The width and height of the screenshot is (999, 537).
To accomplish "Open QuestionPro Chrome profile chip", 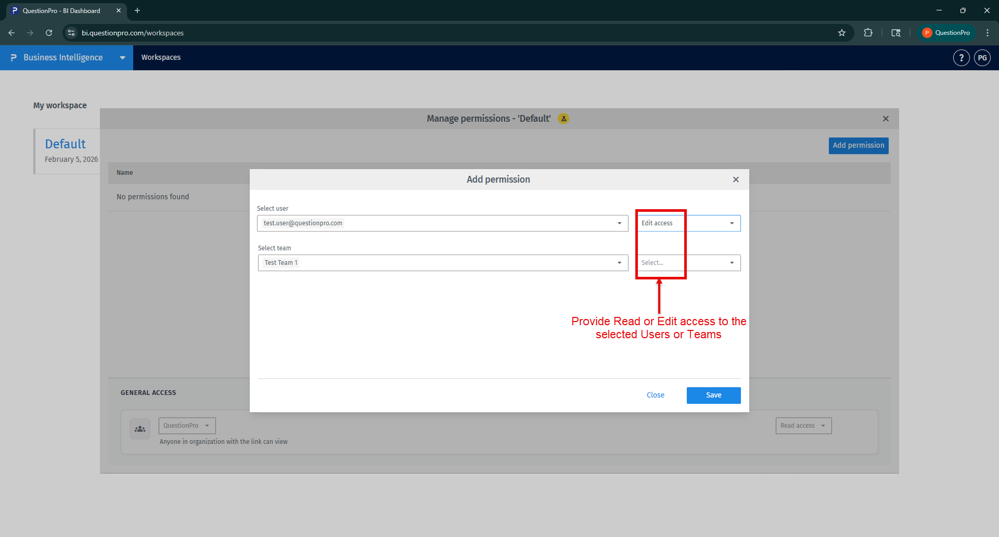I will point(946,33).
